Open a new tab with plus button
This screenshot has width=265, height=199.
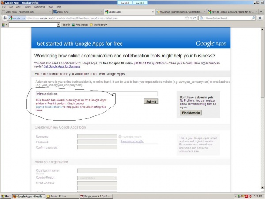(x=261, y=12)
